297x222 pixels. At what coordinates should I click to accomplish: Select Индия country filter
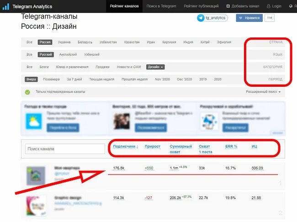click(188, 42)
